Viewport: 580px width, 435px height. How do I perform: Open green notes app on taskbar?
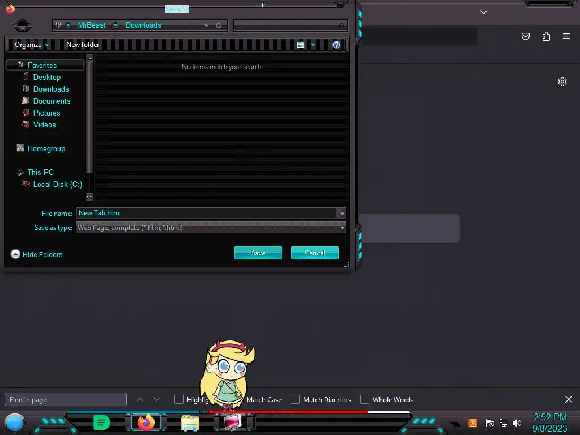click(101, 423)
